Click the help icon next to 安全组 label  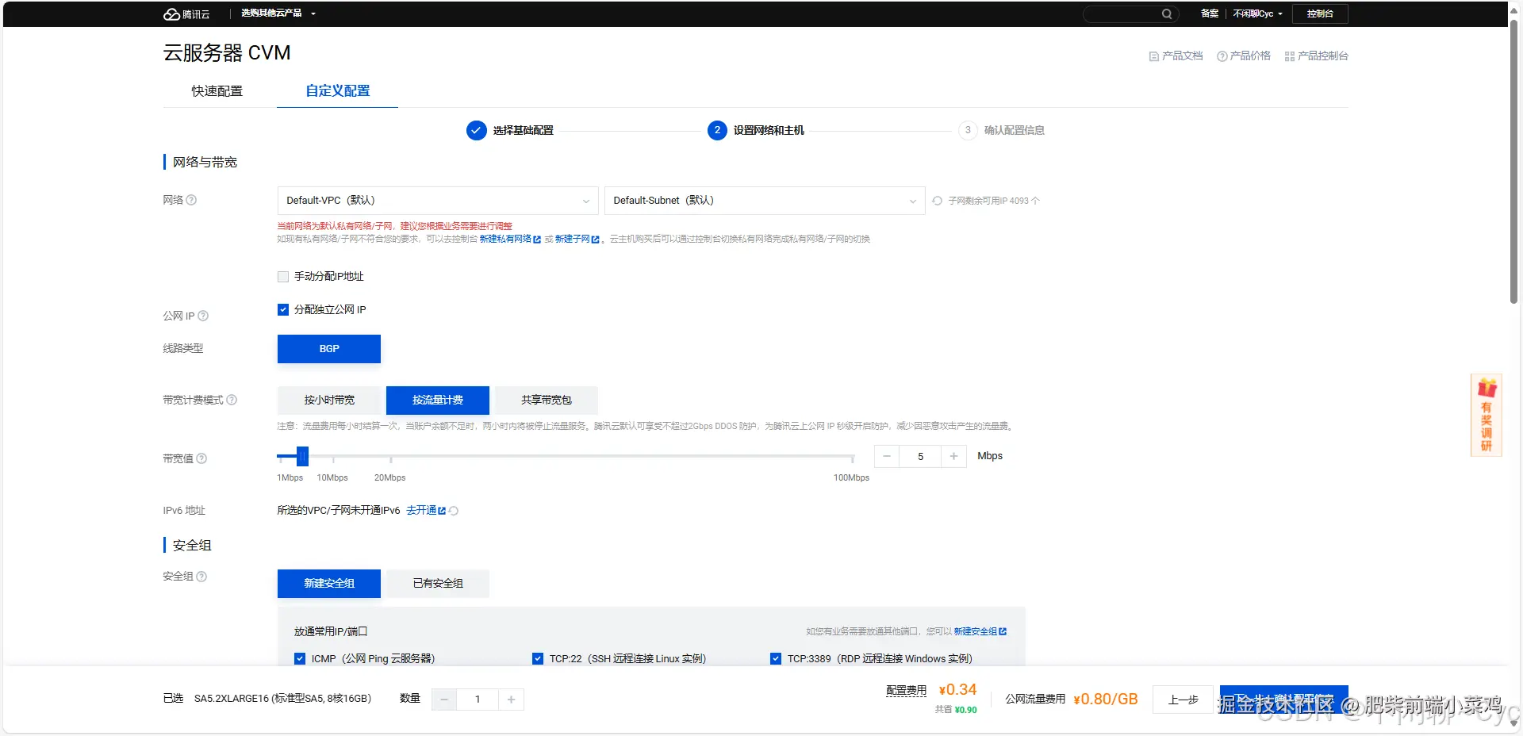pos(201,577)
